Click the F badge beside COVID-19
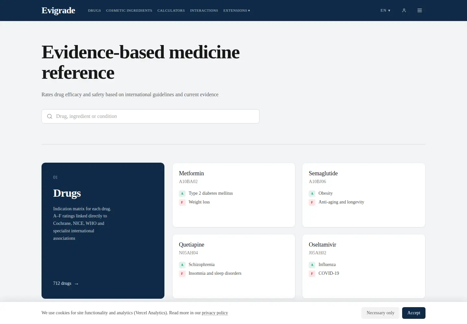Viewport: 467px width, 324px height. coord(312,273)
